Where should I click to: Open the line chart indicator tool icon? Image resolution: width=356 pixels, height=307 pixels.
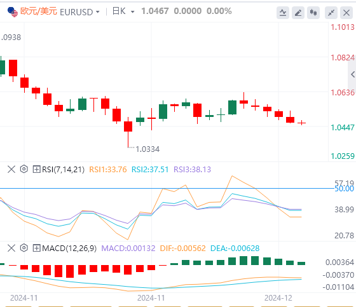tap(283, 13)
